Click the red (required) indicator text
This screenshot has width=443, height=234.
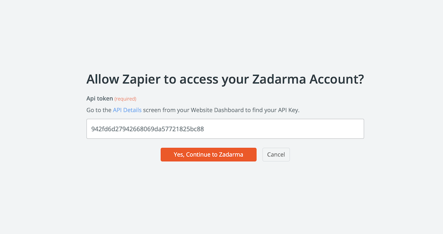(x=125, y=99)
